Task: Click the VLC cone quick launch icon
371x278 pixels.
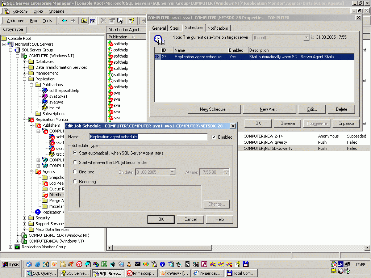Action: click(129, 264)
